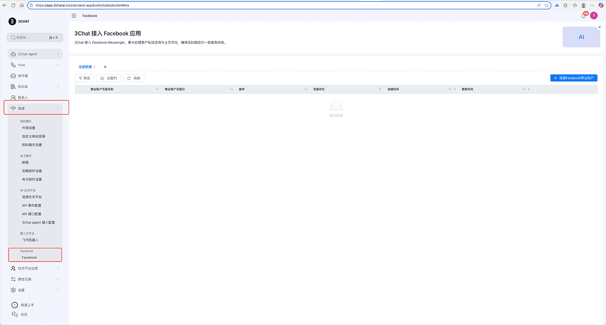Search the 邮件 column

point(306,89)
